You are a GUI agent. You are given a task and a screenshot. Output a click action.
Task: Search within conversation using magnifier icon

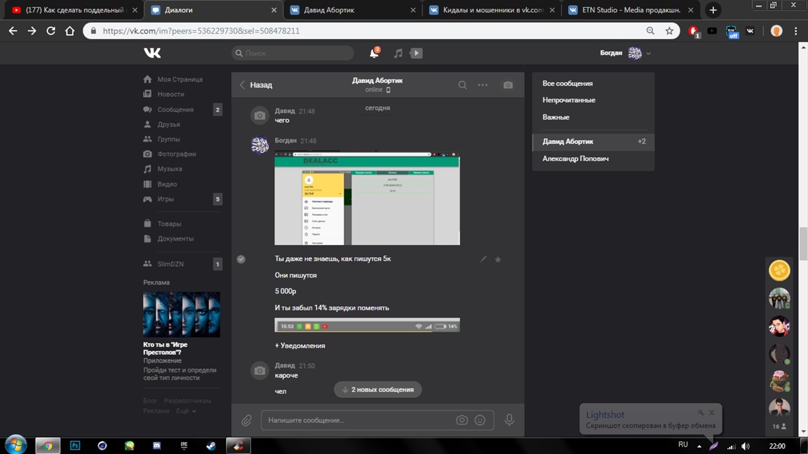coord(463,85)
